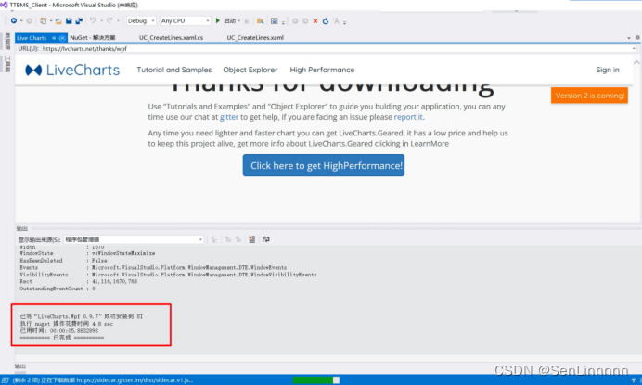Screen dimensions: 642x385
Task: Click the browser Back circle icon
Action: (295, 21)
